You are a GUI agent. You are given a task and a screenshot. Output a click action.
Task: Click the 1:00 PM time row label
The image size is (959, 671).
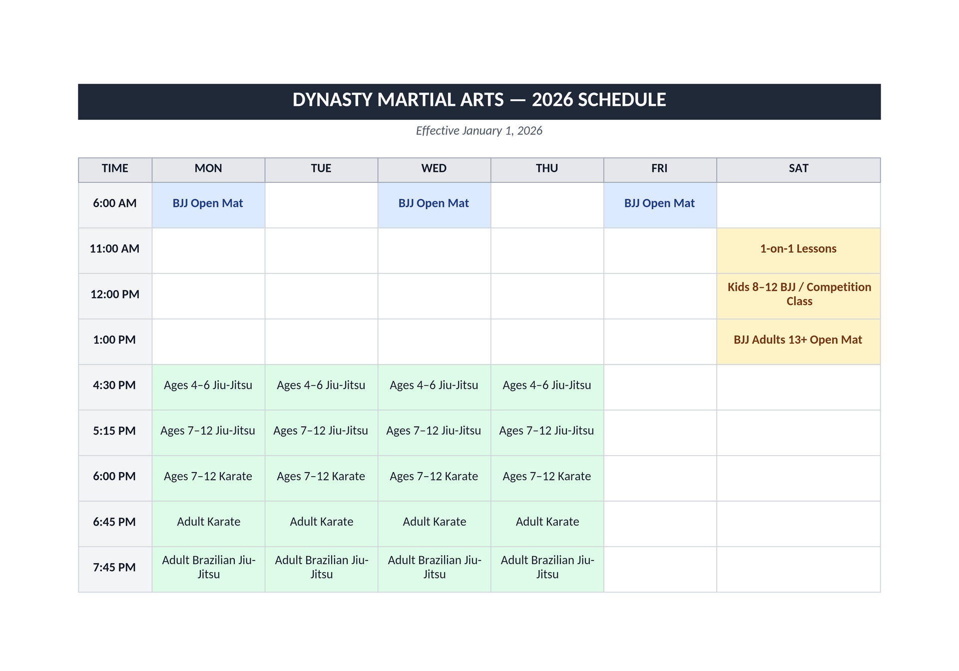click(115, 342)
